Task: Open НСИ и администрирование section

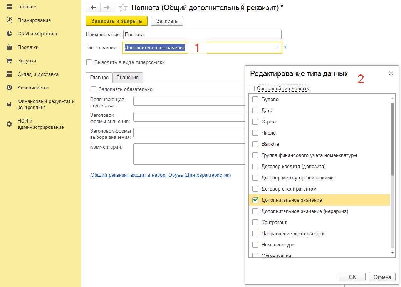Action: [x=41, y=124]
